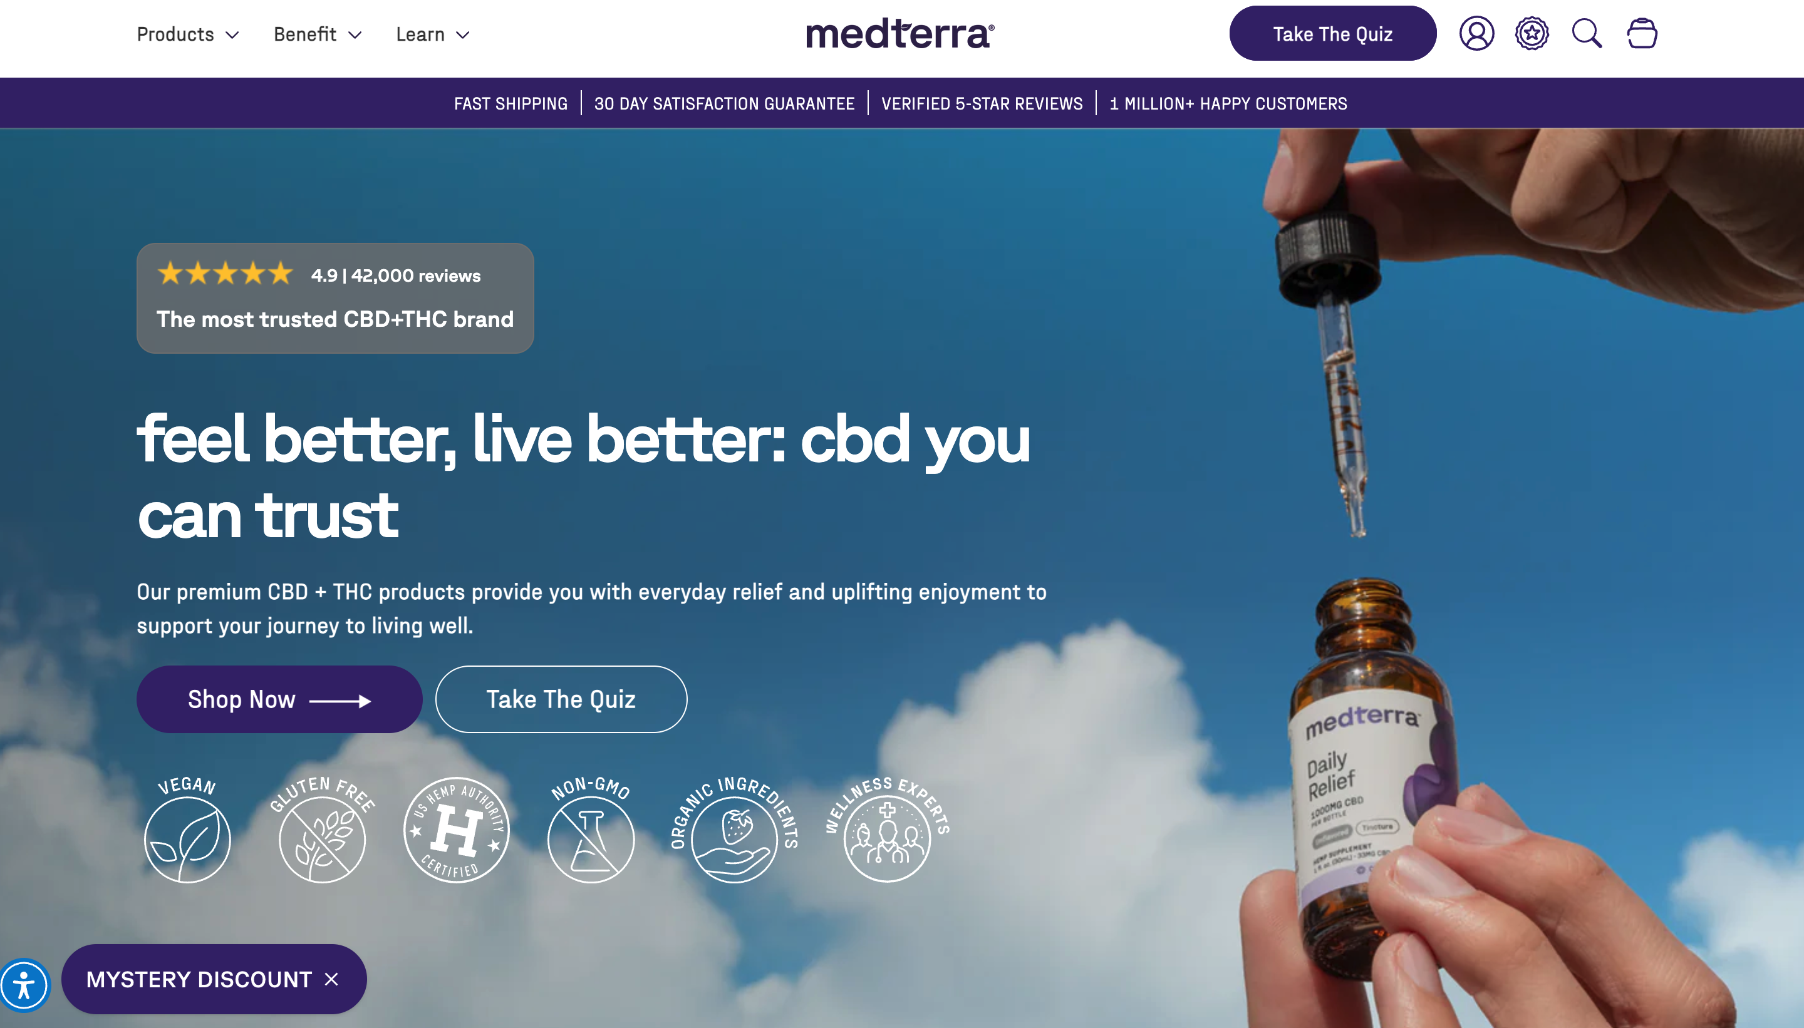Viewport: 1804px width, 1028px height.
Task: Click the Vegan leaf badge
Action: 187,830
